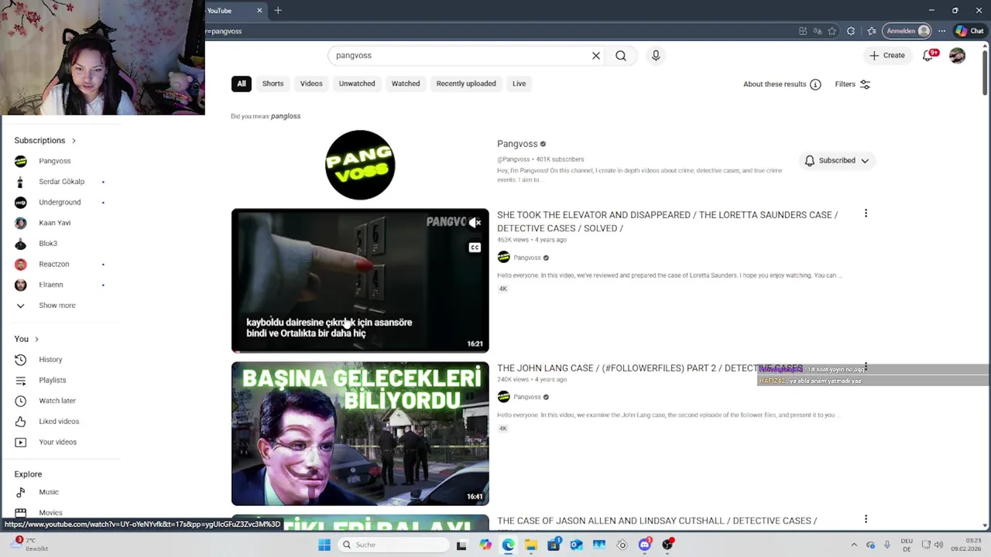Expand the Subscriptions section chevron
This screenshot has width=991, height=557.
[x=74, y=141]
